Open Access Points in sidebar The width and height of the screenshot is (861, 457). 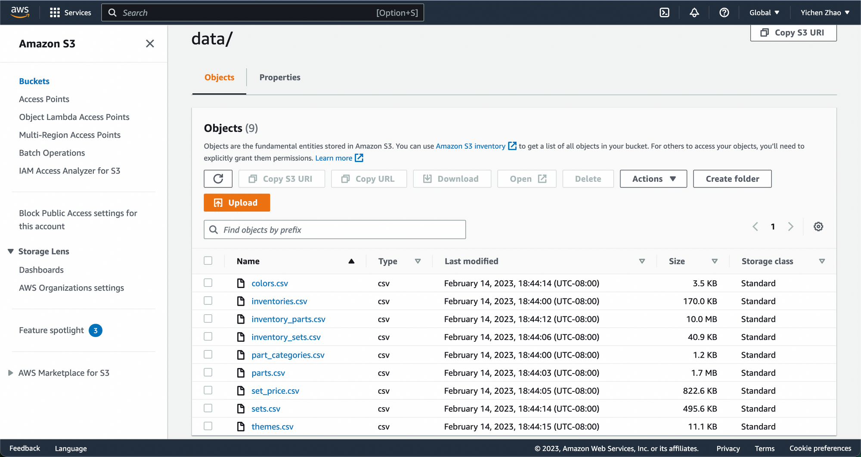tap(44, 99)
